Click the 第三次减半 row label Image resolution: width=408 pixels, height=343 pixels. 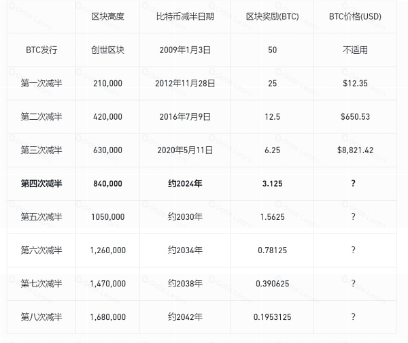click(41, 150)
